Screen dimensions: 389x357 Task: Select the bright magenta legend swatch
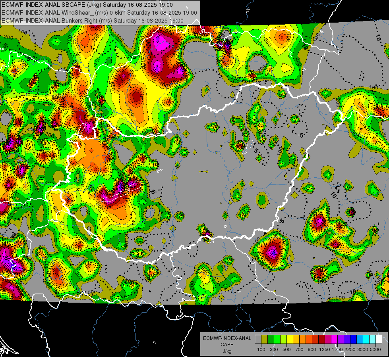click(335, 339)
